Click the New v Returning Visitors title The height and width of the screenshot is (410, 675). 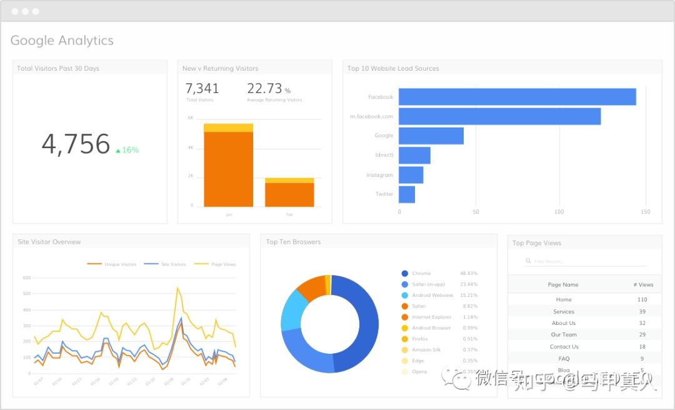click(220, 69)
